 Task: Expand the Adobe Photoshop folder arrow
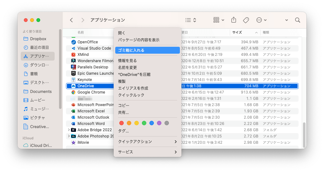pos(69,136)
